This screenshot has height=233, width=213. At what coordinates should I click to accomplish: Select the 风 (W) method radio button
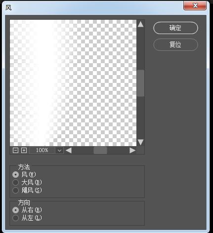coord(16,174)
